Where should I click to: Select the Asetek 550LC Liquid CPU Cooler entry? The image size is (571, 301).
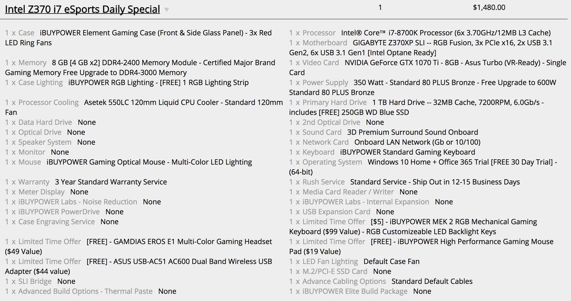tap(144, 107)
